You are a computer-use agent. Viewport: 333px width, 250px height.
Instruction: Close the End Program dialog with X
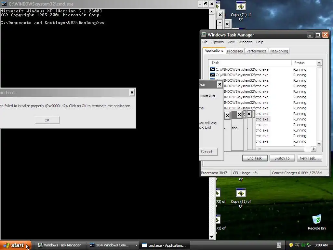point(220,84)
